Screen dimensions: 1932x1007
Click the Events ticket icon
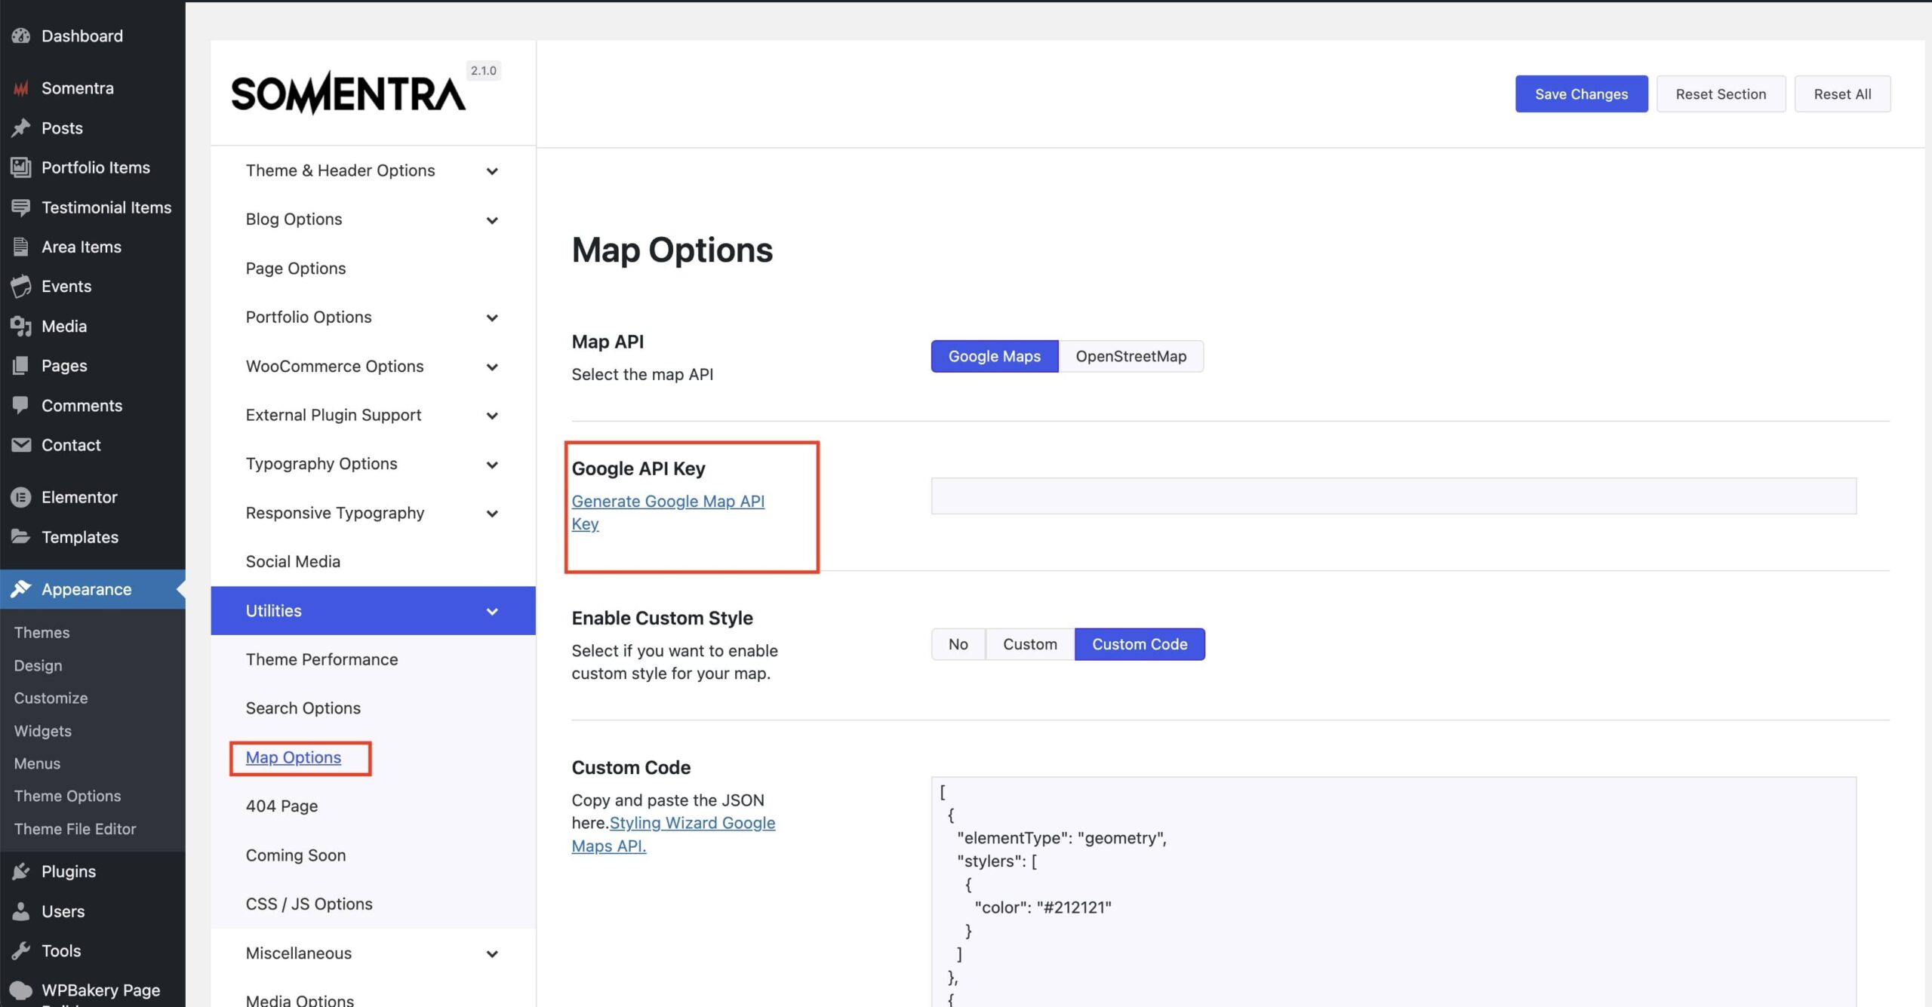tap(21, 287)
